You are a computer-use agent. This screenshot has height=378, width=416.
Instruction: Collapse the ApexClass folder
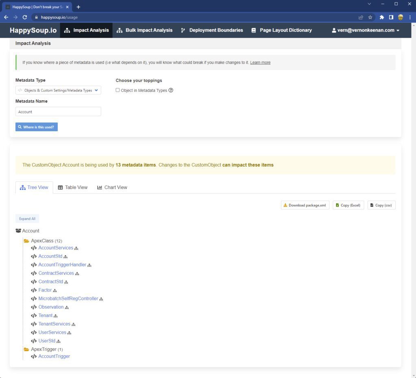26,241
